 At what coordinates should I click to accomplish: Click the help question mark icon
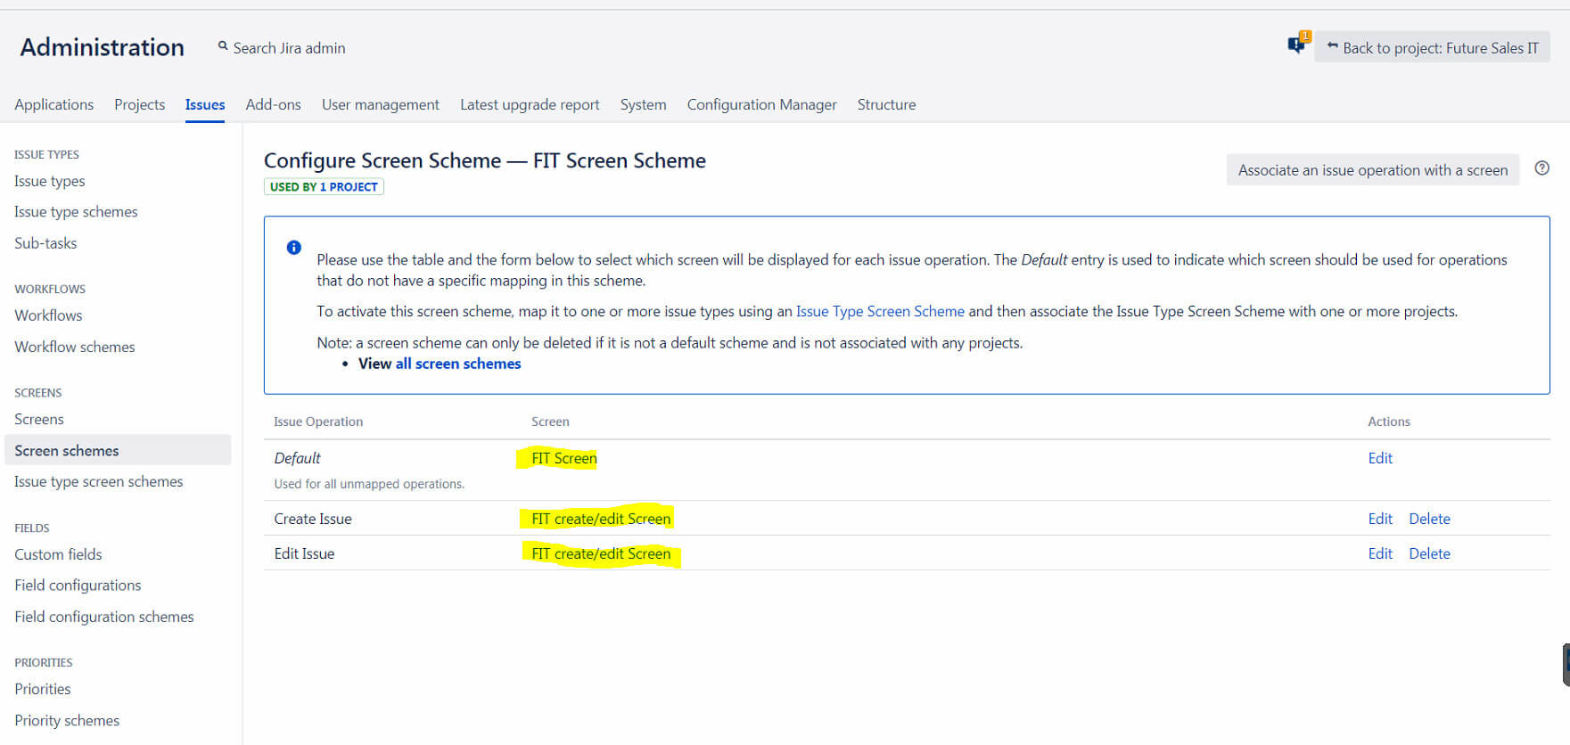1541,168
